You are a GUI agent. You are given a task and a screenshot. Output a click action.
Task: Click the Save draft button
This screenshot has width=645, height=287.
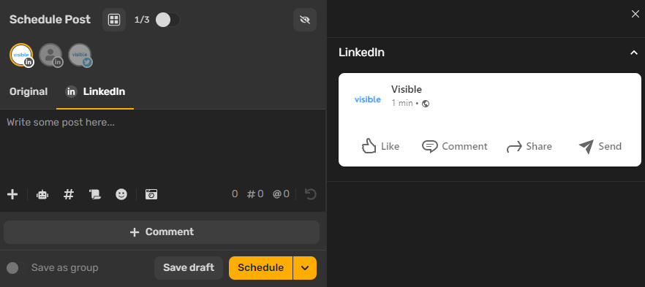click(189, 268)
